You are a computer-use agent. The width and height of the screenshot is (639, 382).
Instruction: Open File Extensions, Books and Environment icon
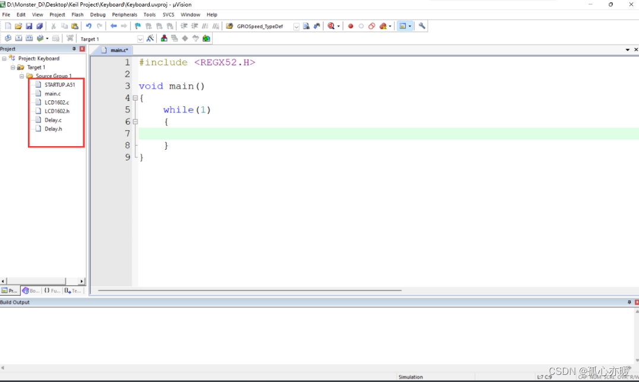tap(164, 39)
